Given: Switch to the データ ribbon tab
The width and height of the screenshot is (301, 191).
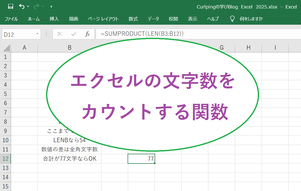Looking at the screenshot, I should tap(153, 19).
